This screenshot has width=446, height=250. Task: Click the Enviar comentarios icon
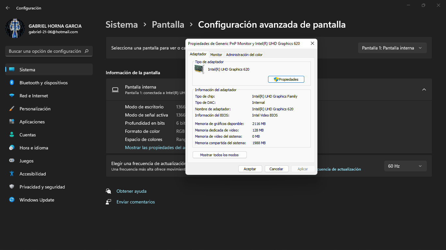click(108, 202)
